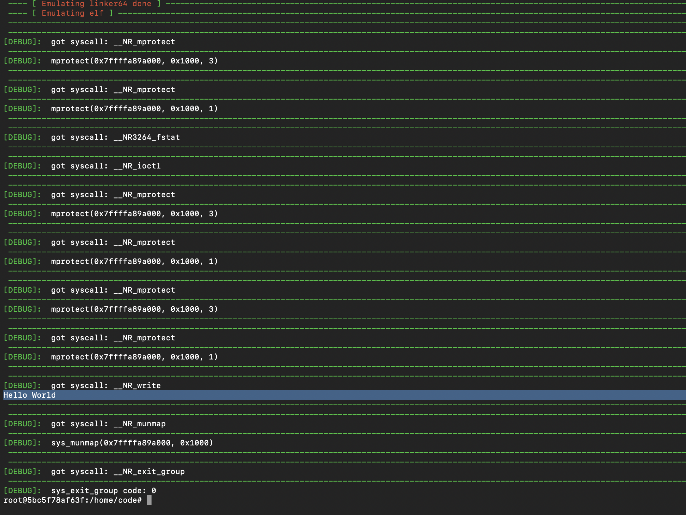Screen dimensions: 686x515
Task: Click the first 'got syscall: __NR_mprotect' line
Action: coord(113,42)
